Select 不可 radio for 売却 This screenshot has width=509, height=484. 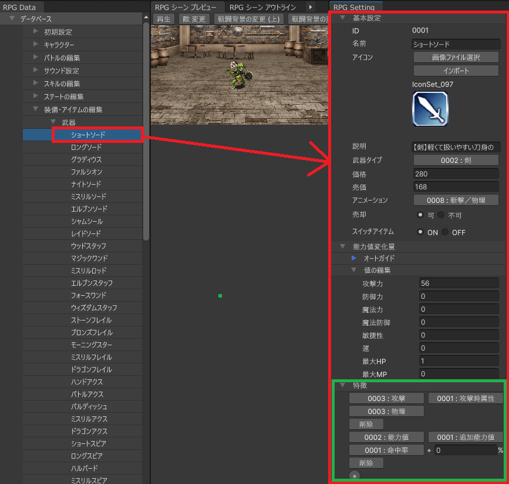[x=441, y=214]
